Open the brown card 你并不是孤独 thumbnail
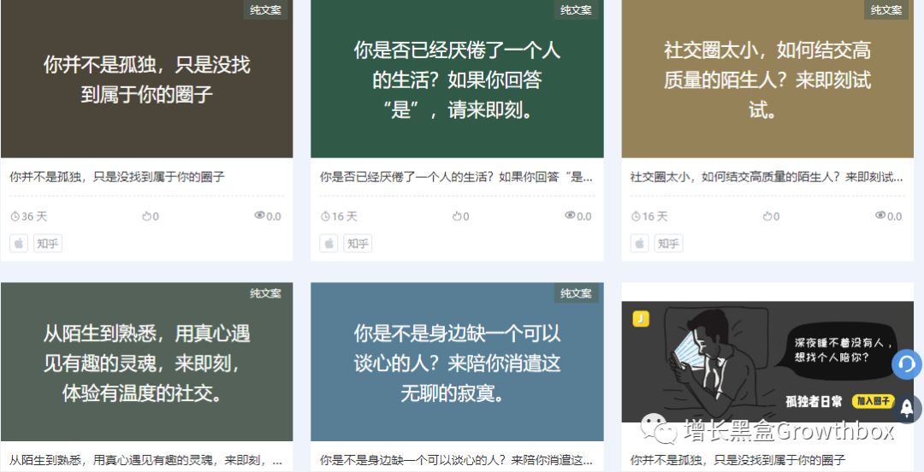 147,79
